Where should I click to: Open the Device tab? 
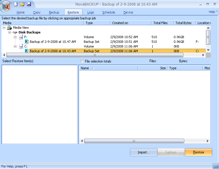click(x=128, y=12)
